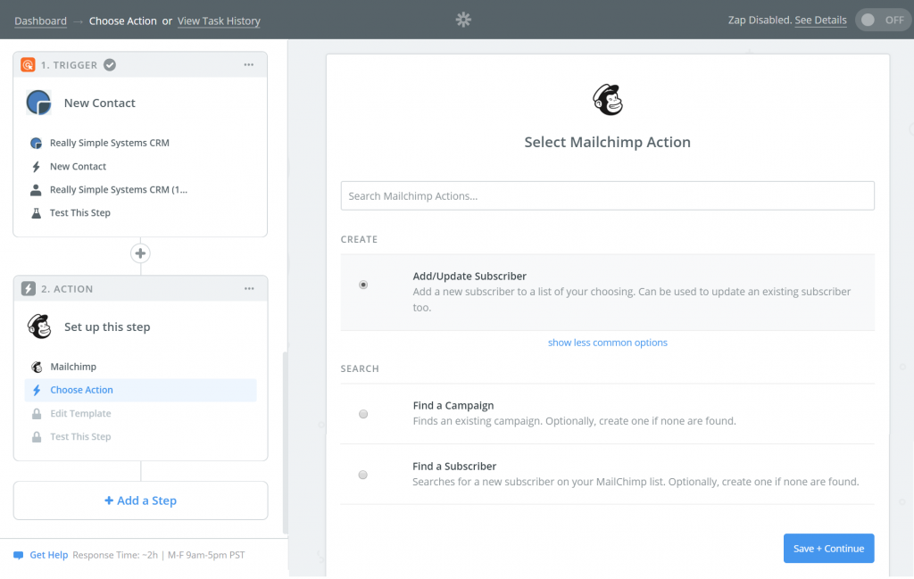
Task: Open the Action step options ellipsis menu
Action: point(250,288)
